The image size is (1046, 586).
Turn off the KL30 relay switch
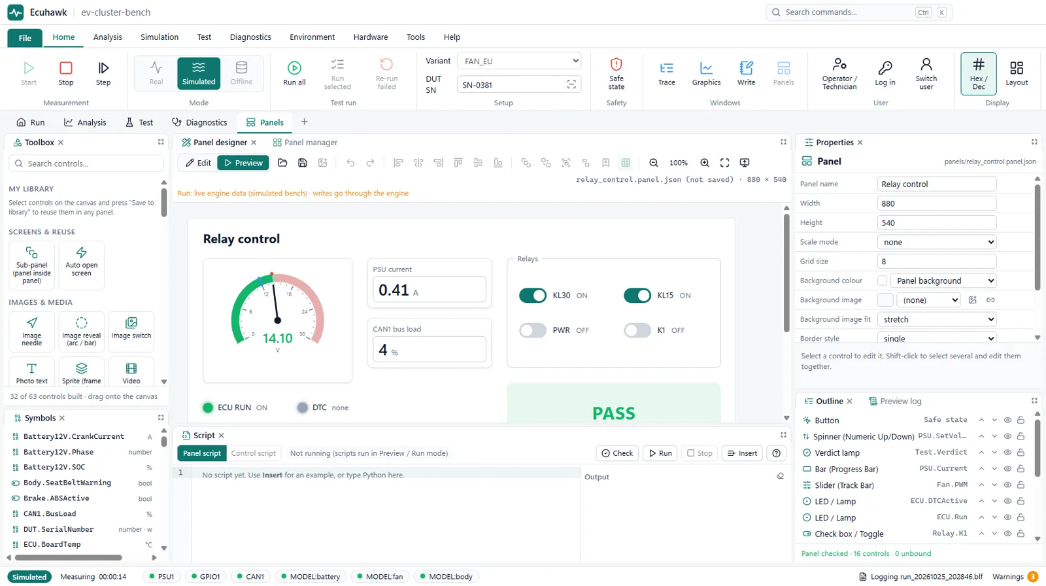[x=533, y=296]
